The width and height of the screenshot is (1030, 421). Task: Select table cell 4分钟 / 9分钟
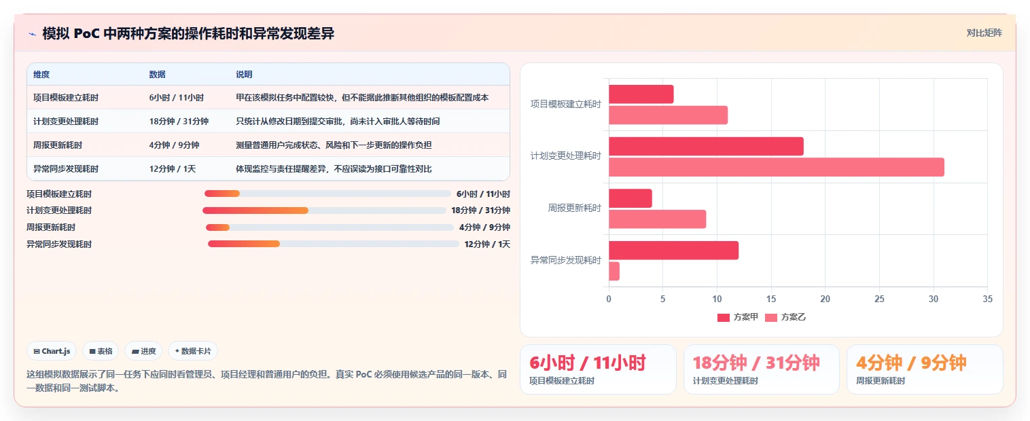(174, 145)
